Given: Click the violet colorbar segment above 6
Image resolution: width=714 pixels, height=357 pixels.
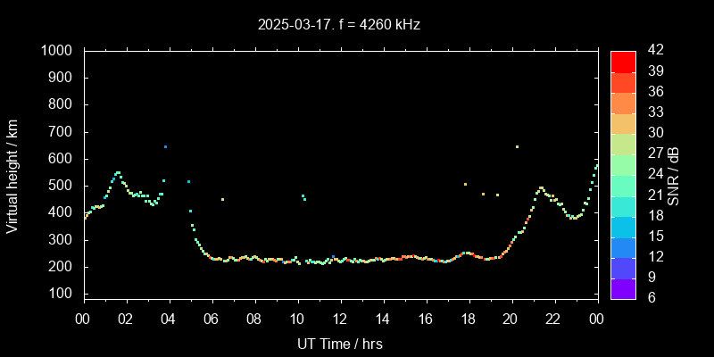Looking at the screenshot, I should [623, 288].
